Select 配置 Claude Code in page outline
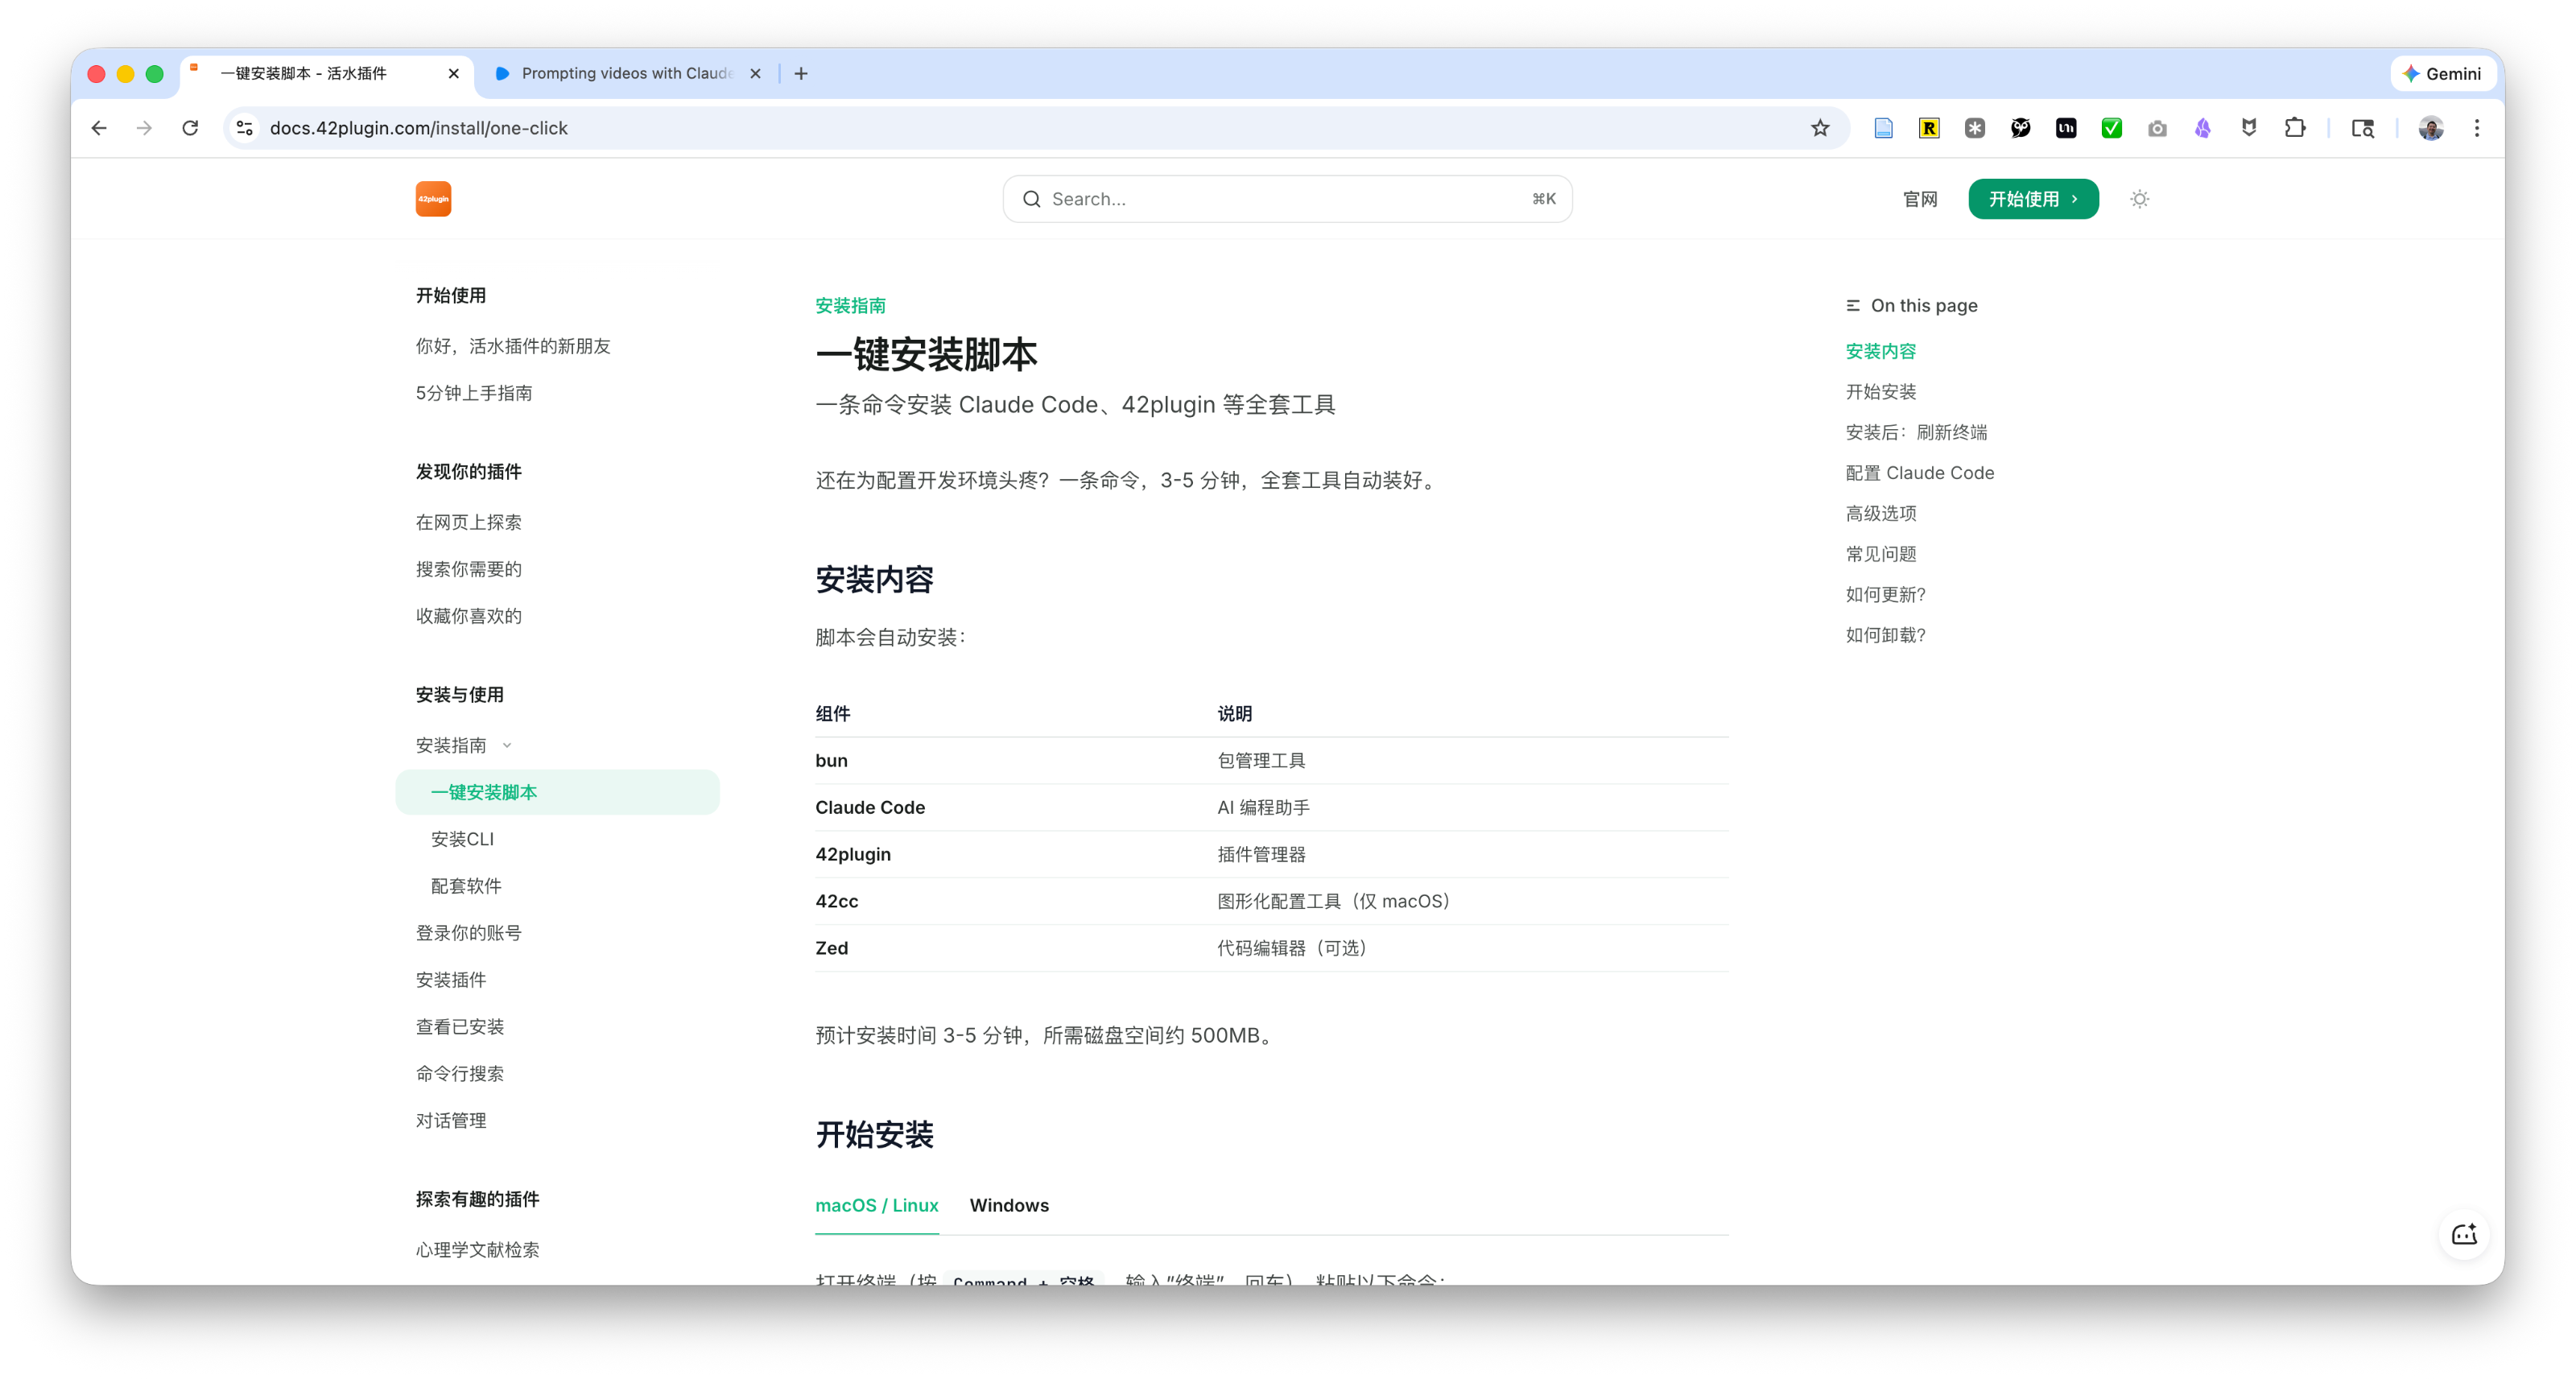The height and width of the screenshot is (1379, 2576). click(x=1919, y=472)
